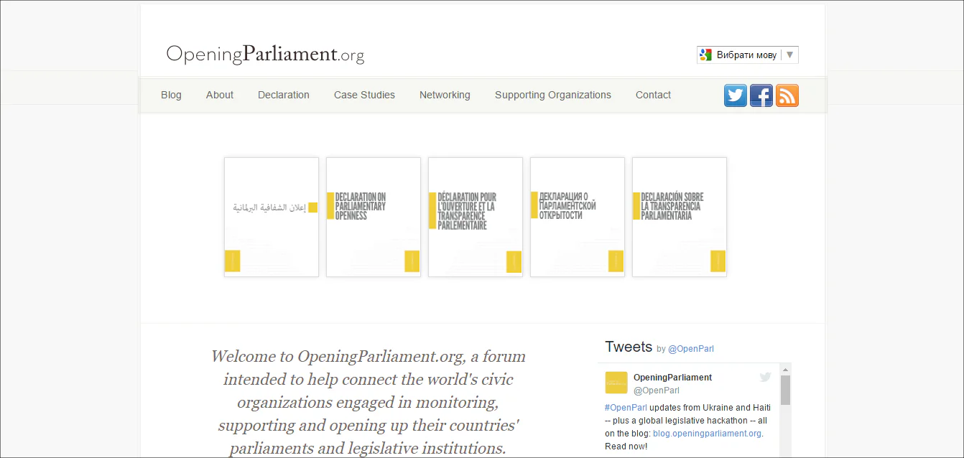Viewport: 964px width, 458px height.
Task: Click the 'Tweets' widget heading
Action: (x=629, y=347)
